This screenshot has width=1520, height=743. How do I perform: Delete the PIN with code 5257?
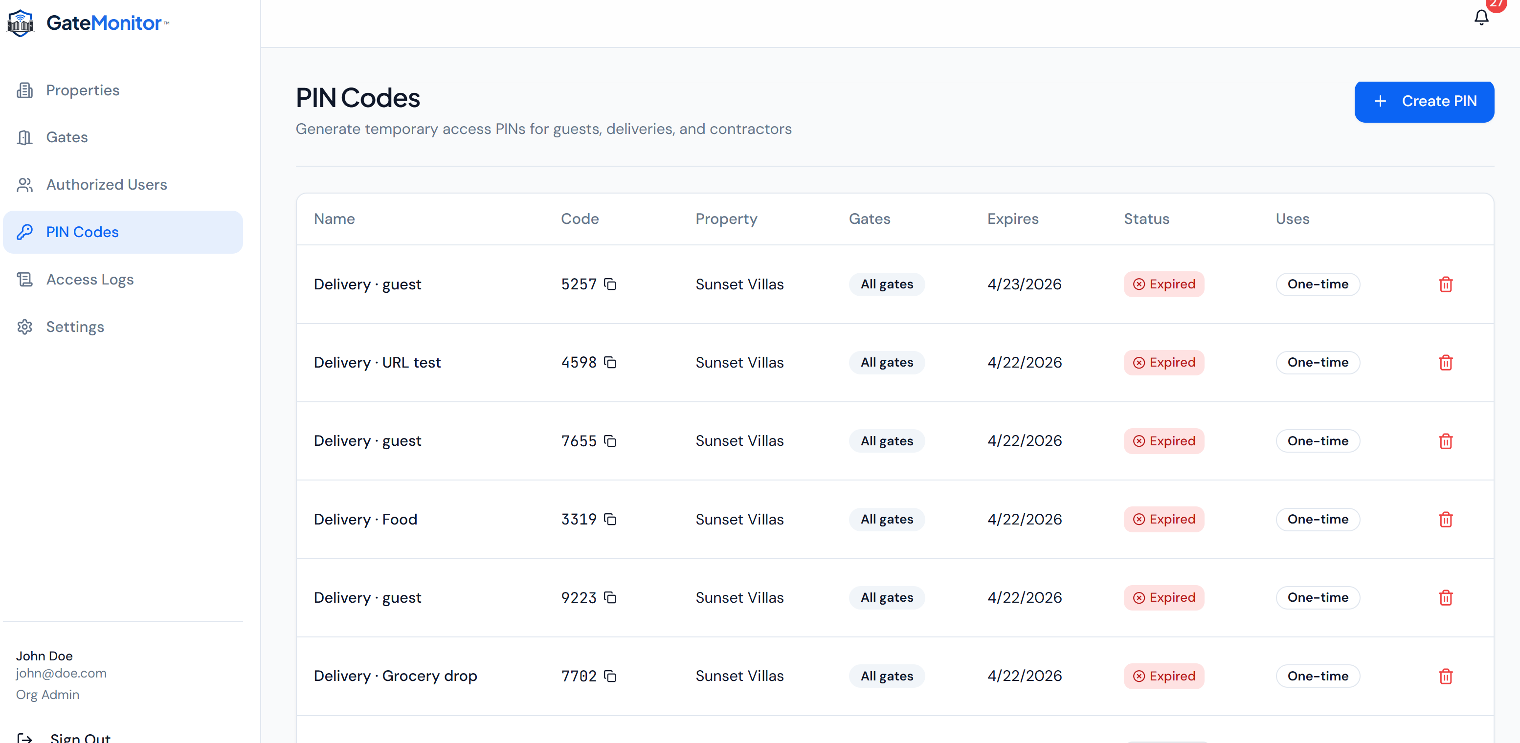[x=1446, y=284]
